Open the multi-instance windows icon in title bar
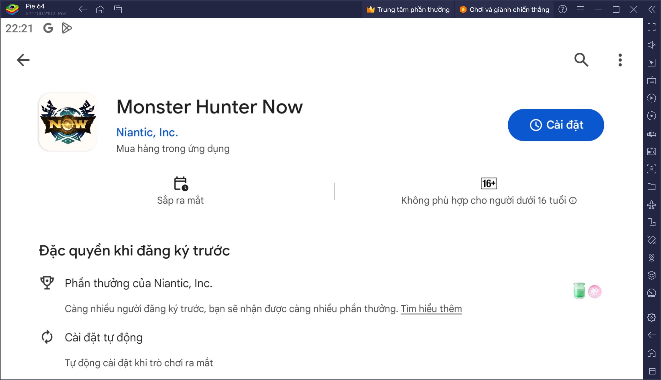Viewport: 661px width, 380px height. 118,9
